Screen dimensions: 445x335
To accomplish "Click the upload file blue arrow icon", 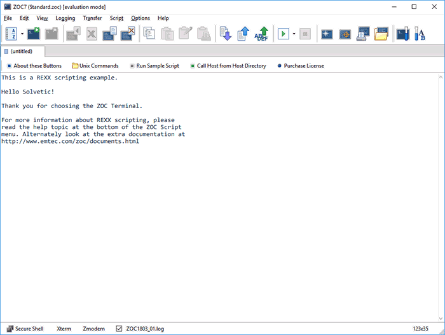I will [243, 34].
